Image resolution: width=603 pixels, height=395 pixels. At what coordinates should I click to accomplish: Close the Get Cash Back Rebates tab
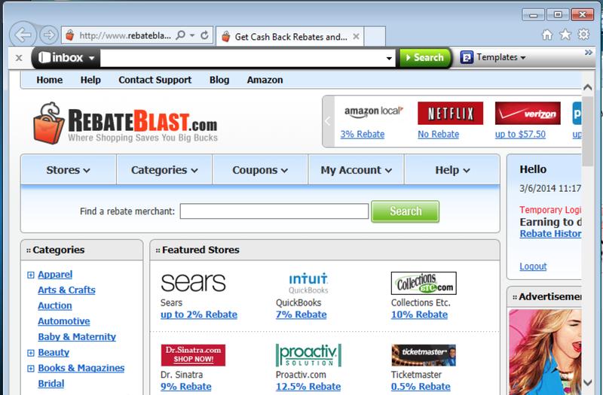point(356,36)
